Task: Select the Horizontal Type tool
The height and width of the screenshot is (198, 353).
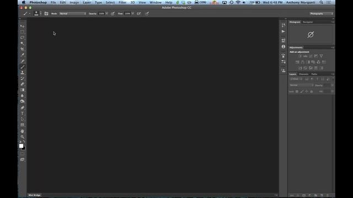Action: tap(22, 113)
